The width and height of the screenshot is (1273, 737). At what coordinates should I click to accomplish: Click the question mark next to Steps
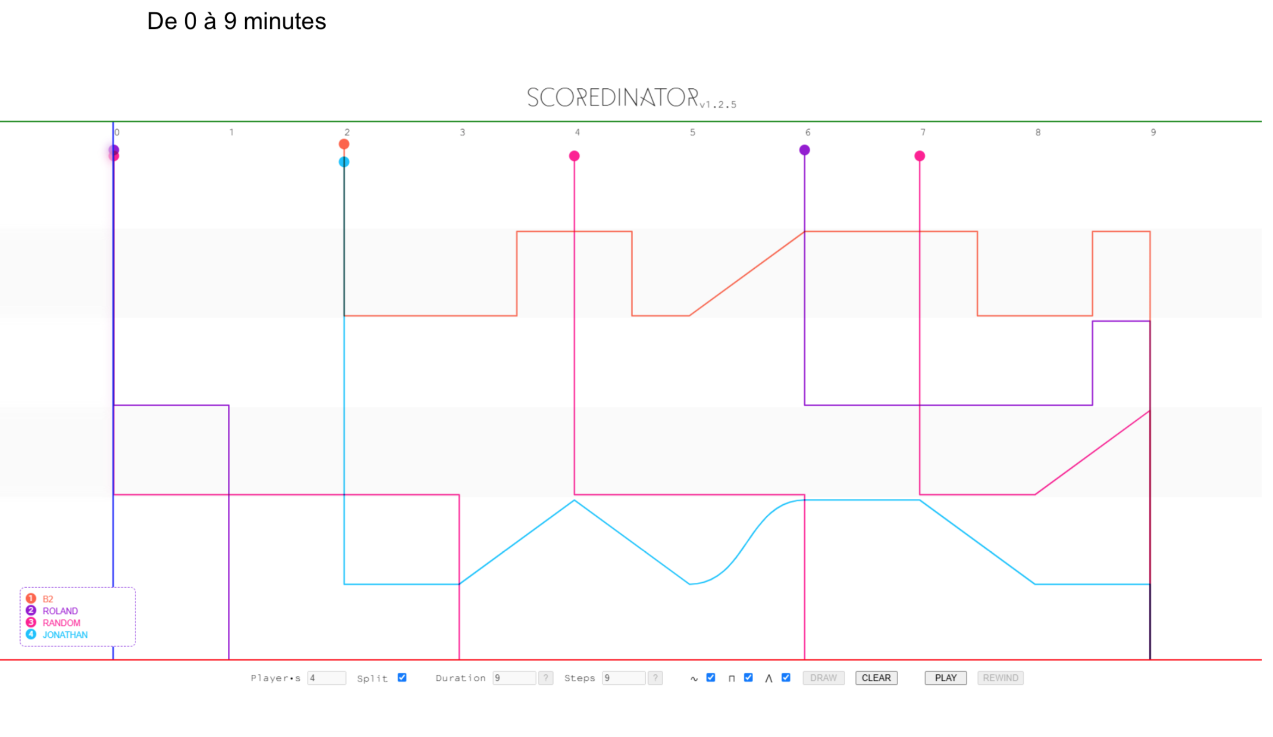[655, 678]
